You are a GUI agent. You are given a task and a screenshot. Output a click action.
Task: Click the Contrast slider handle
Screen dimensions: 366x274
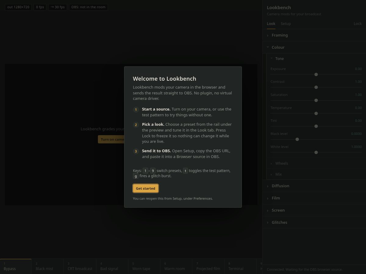(x=316, y=87)
